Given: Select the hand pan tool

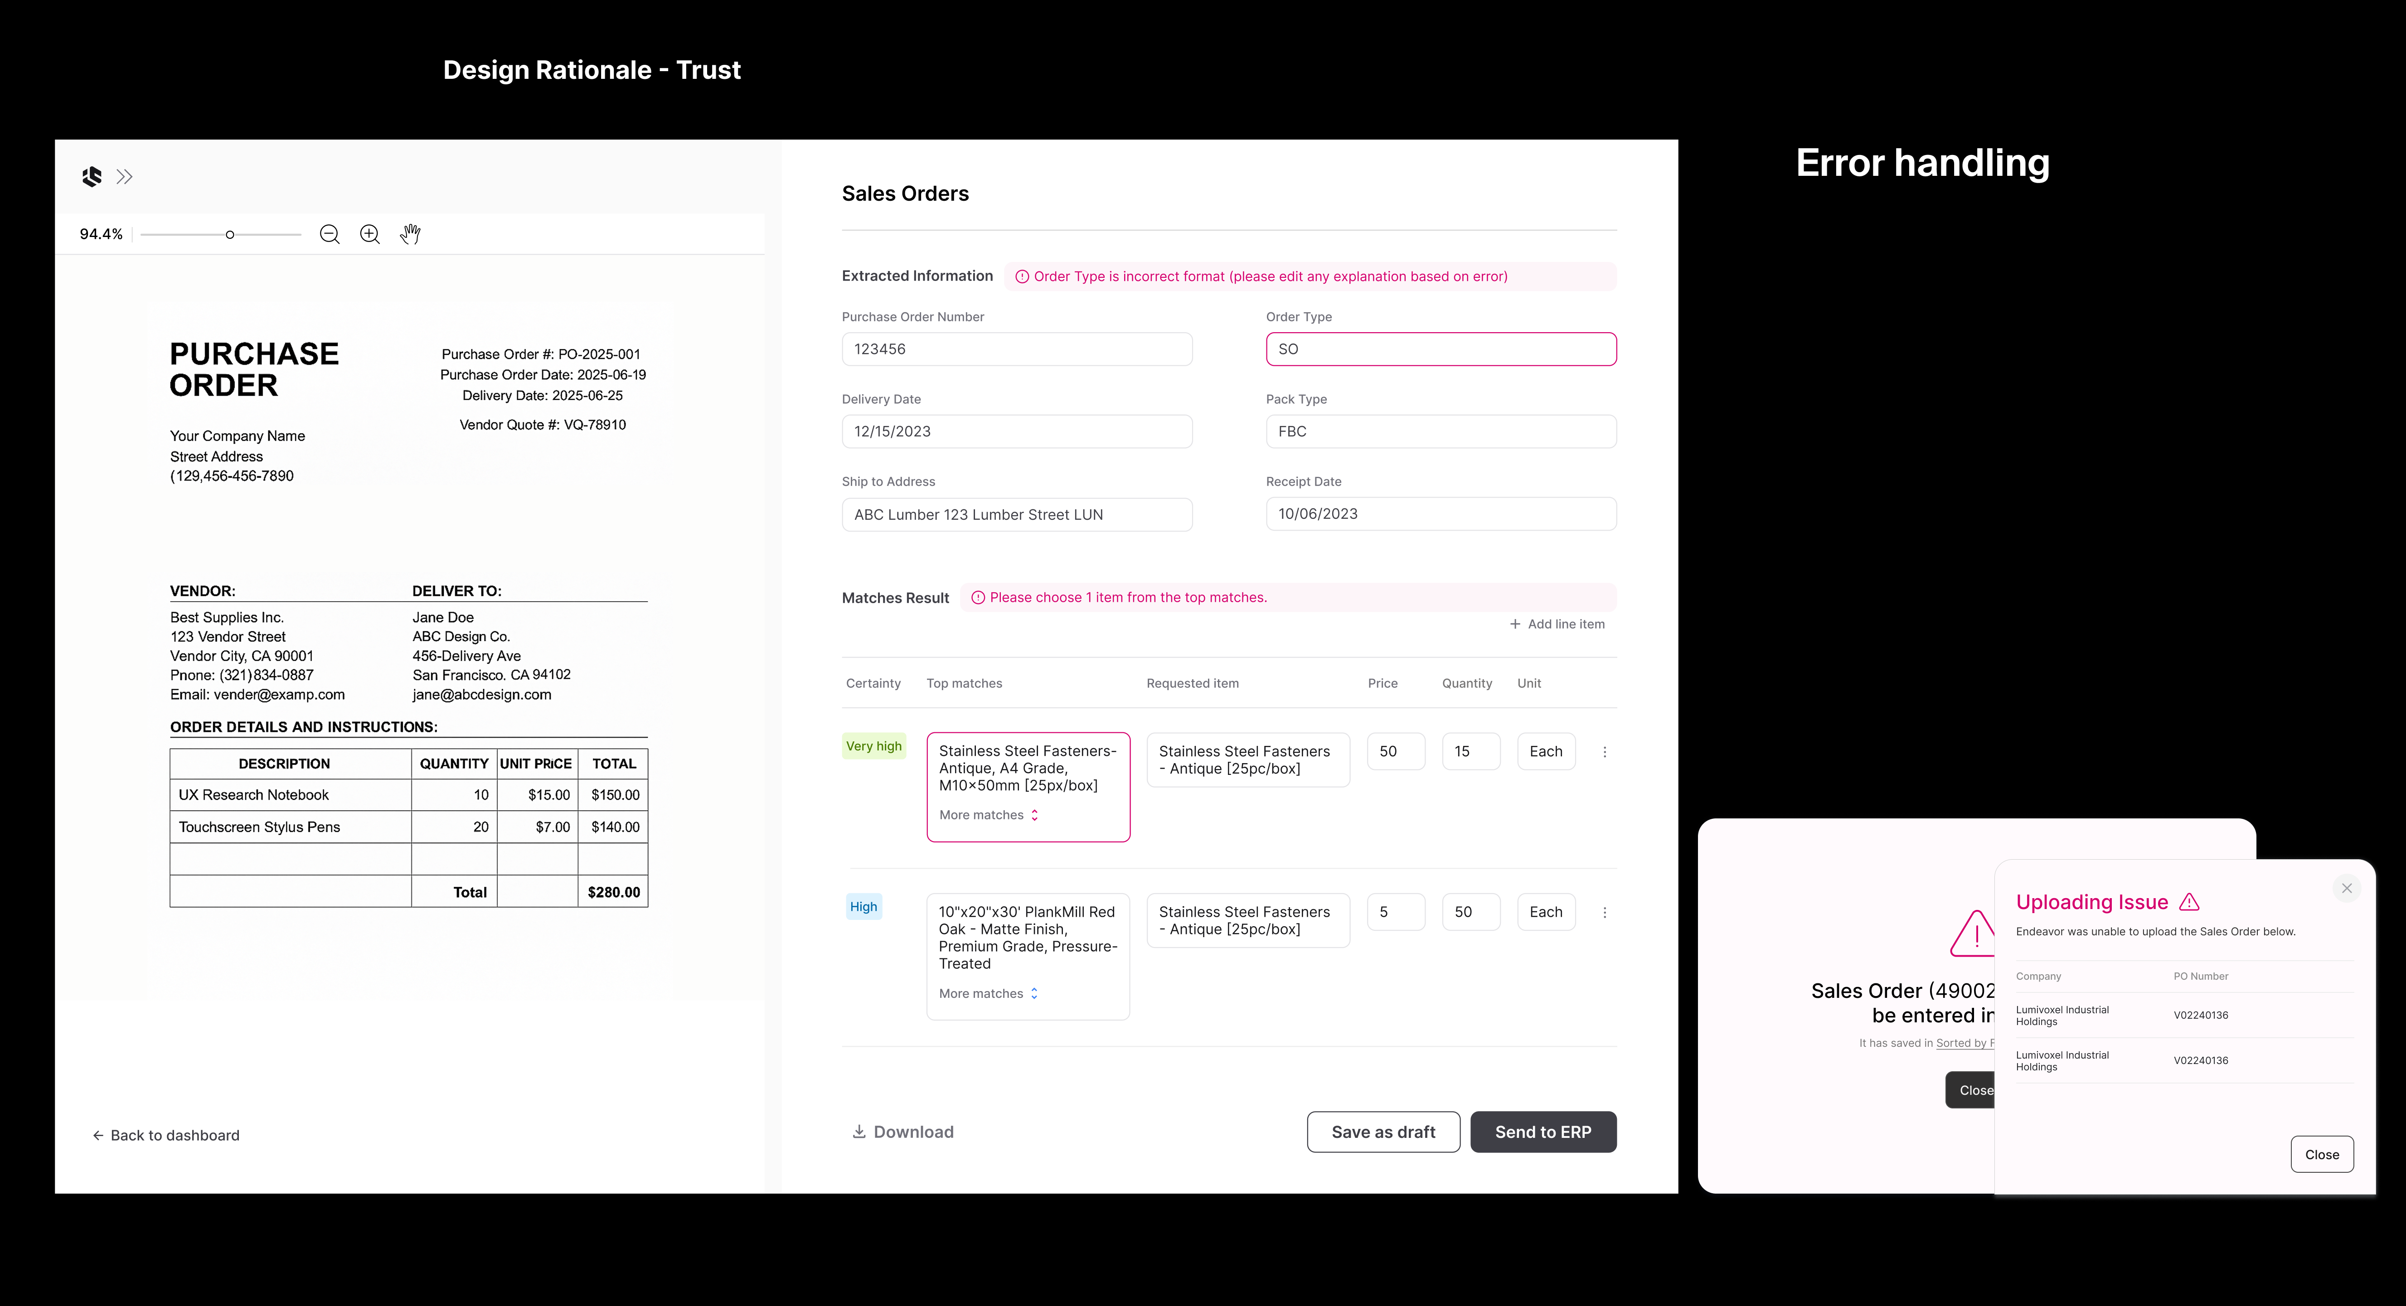Looking at the screenshot, I should click(411, 234).
